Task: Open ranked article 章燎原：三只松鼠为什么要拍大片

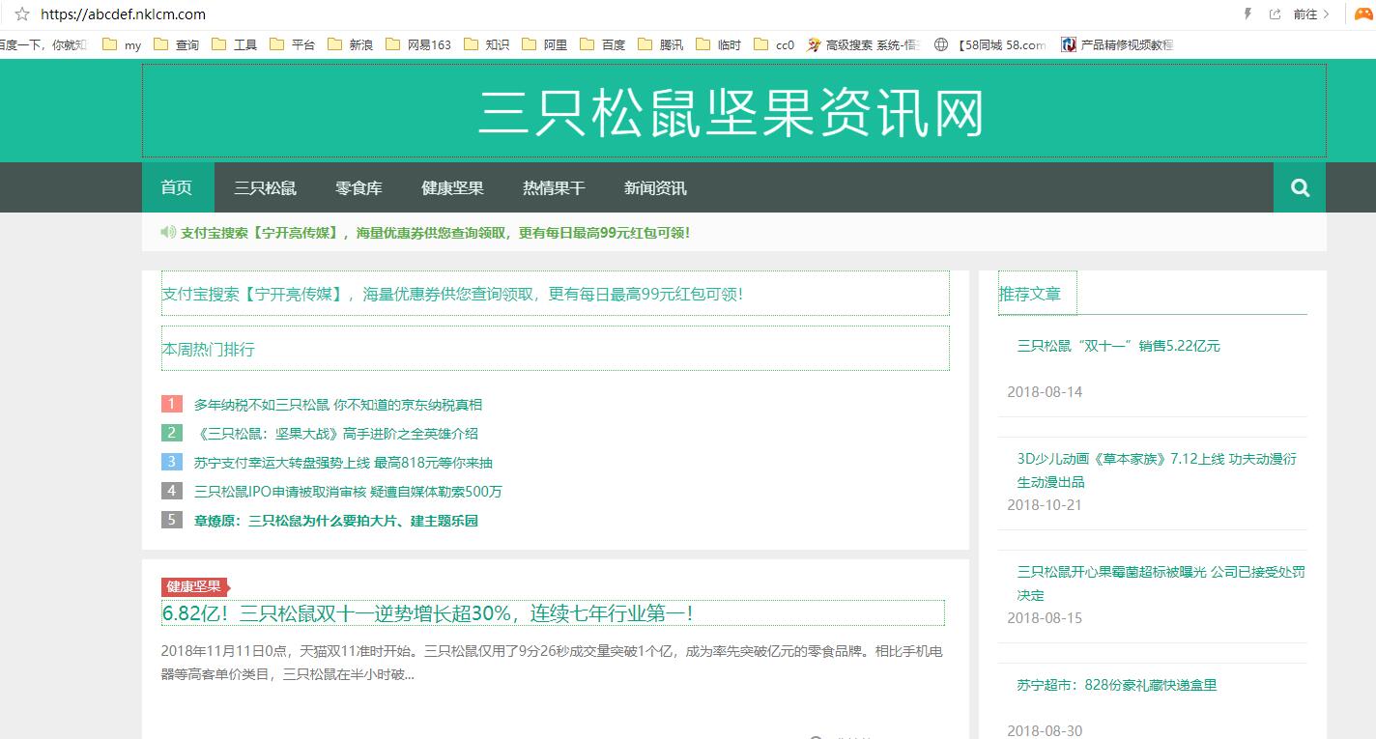Action: [x=336, y=521]
